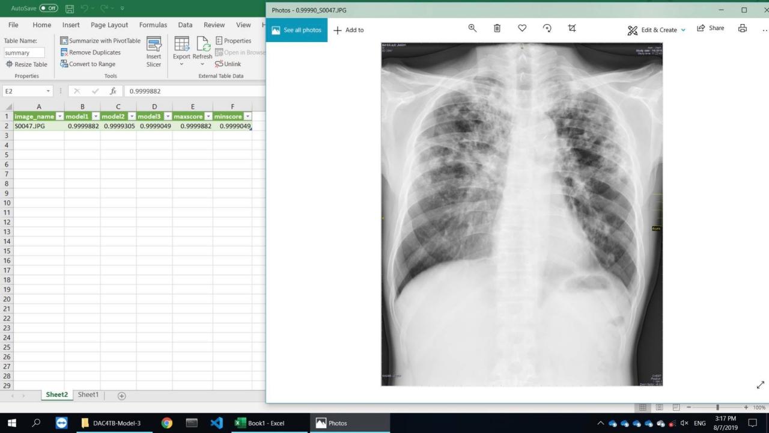Click the zoom magnifier icon in Photos
This screenshot has width=769, height=433.
click(x=472, y=28)
